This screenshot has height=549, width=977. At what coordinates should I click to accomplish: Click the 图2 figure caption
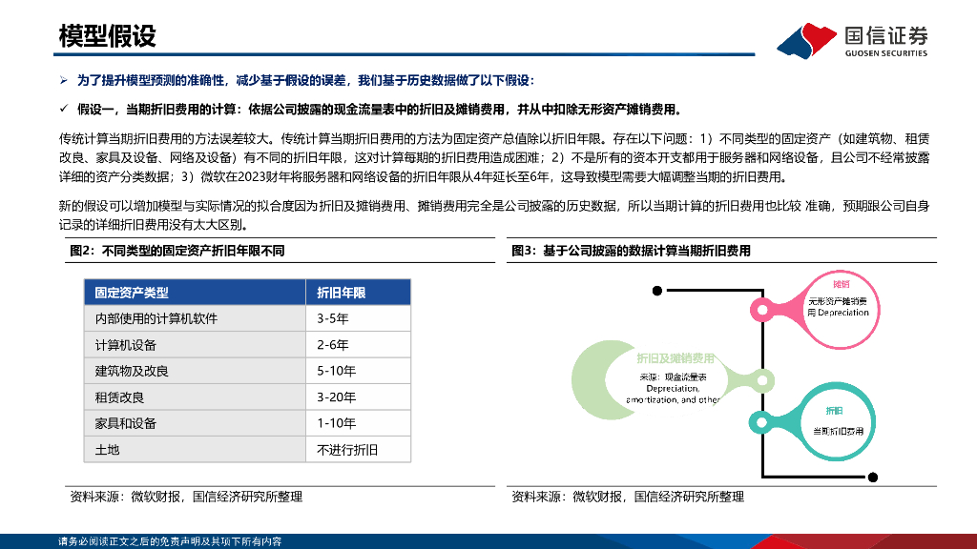177,251
